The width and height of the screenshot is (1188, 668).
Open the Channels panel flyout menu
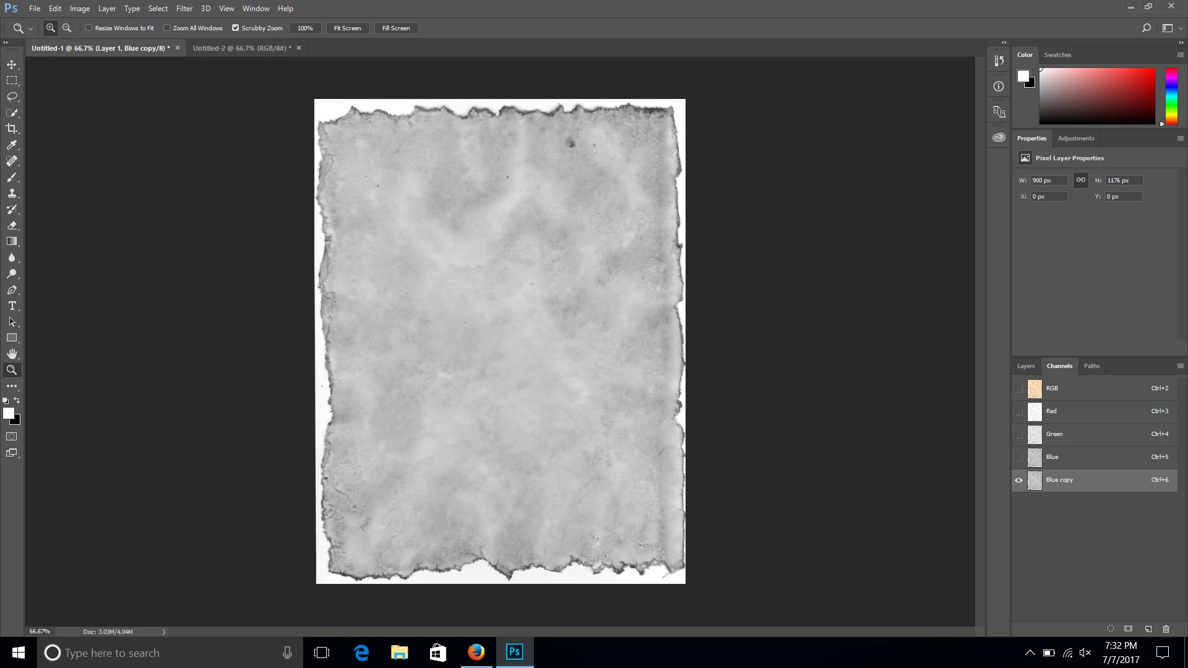click(1180, 366)
